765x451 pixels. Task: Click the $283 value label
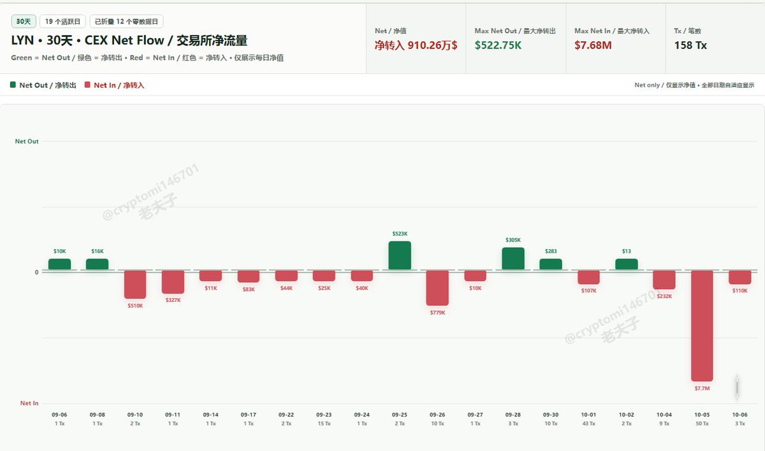tap(551, 252)
